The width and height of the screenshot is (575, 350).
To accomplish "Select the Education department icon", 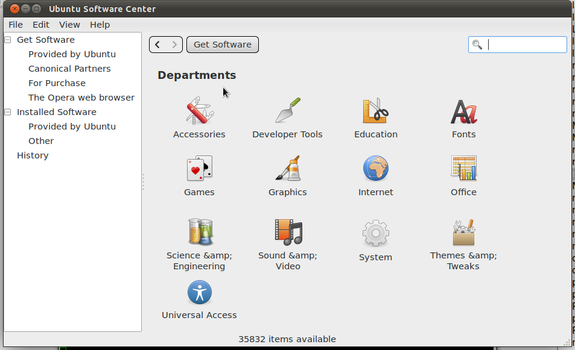I will (375, 111).
